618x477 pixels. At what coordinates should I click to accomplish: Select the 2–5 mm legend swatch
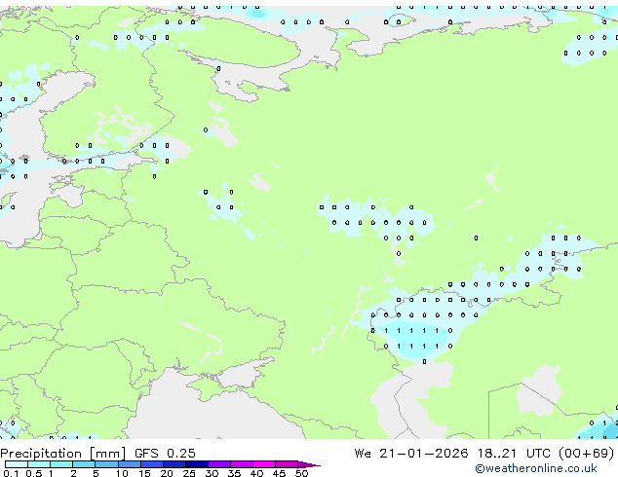point(84,464)
